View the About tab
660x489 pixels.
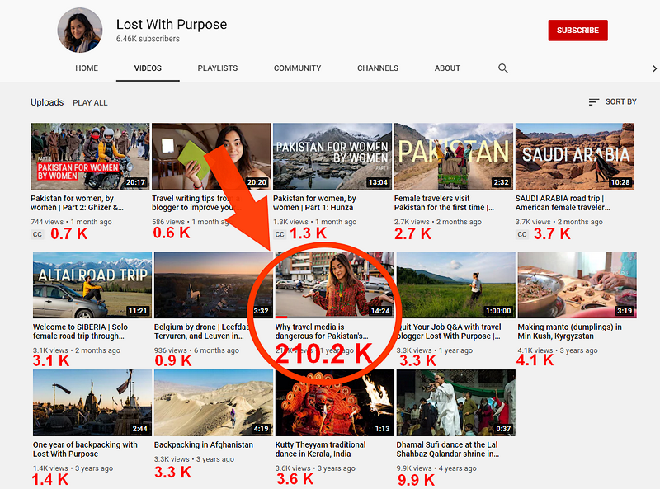[447, 68]
